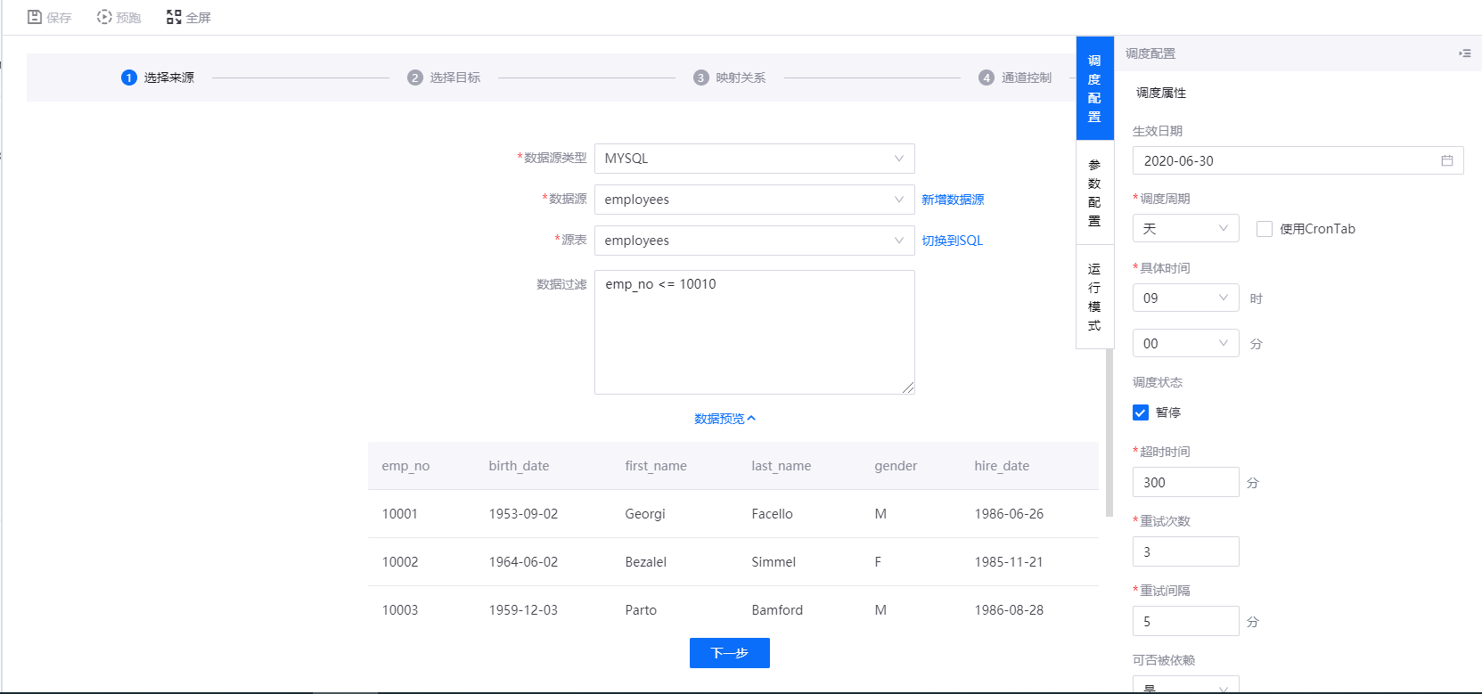Open the 数据源 employees dropdown
This screenshot has height=694, width=1482.
[x=754, y=200]
